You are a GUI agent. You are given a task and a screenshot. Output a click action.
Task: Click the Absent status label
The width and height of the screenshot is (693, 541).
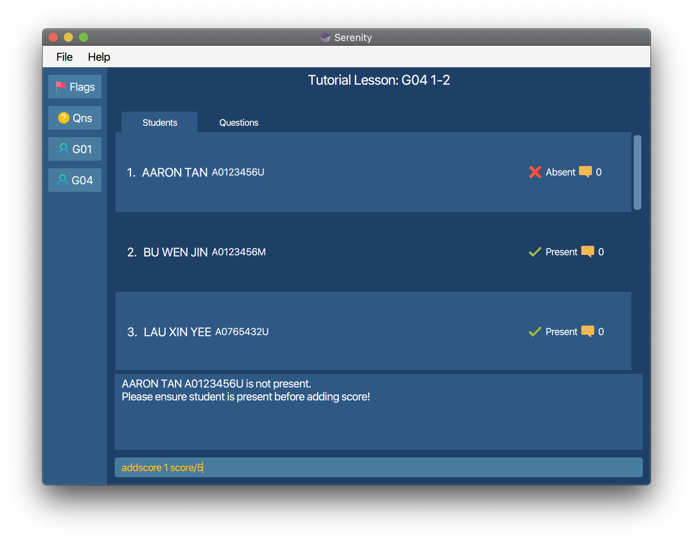(560, 172)
